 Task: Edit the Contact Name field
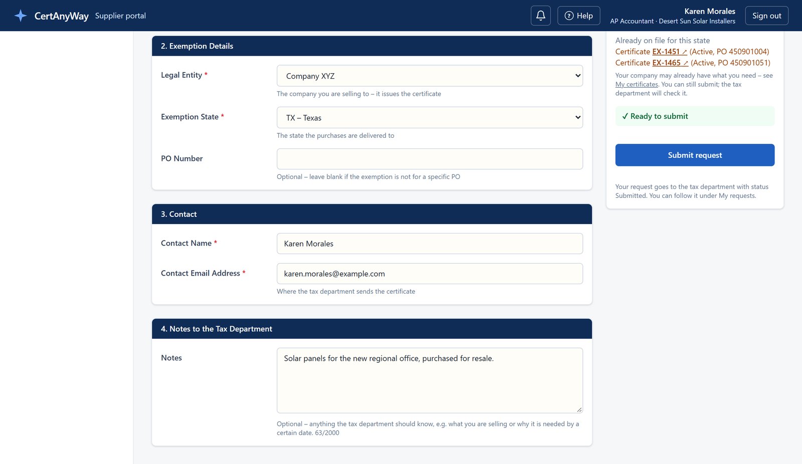tap(430, 244)
